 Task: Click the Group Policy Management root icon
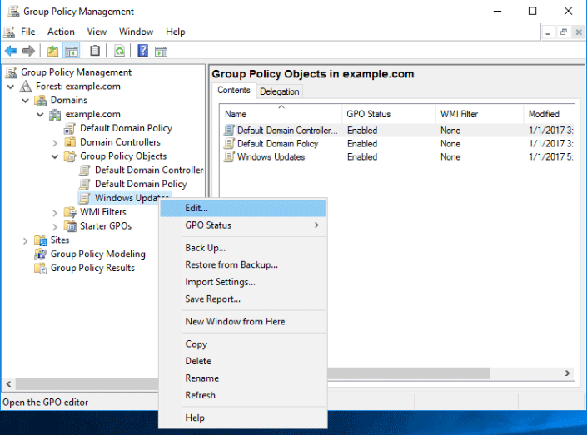11,72
